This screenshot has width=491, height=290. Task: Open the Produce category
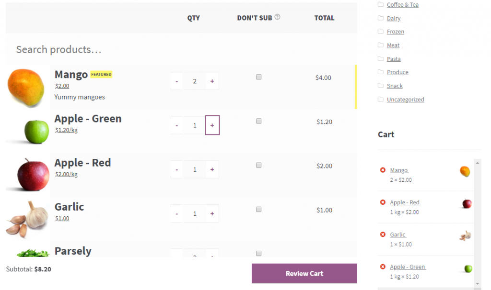[x=397, y=72]
